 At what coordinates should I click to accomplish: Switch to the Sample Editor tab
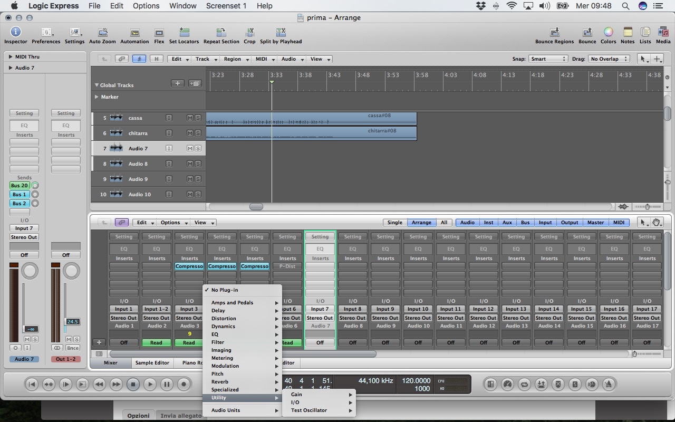tap(152, 363)
